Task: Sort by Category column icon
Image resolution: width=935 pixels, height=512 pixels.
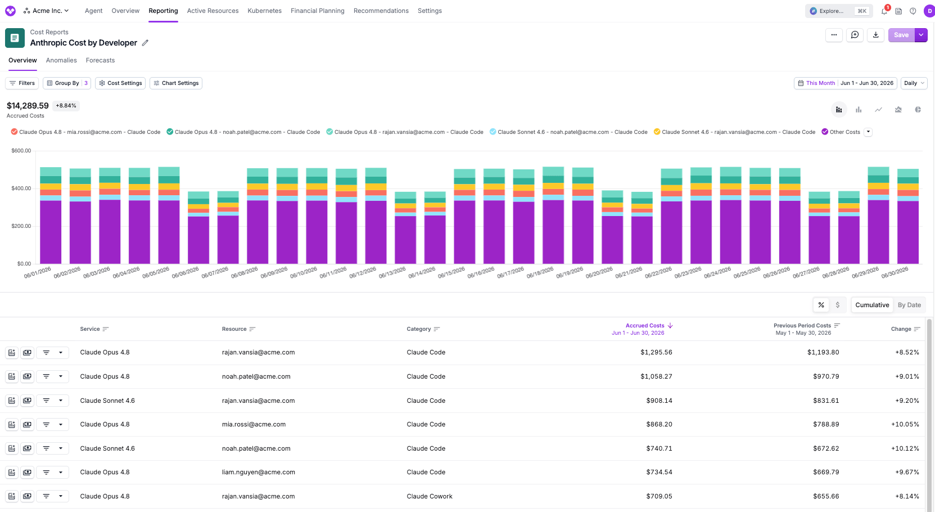Action: [x=437, y=329]
